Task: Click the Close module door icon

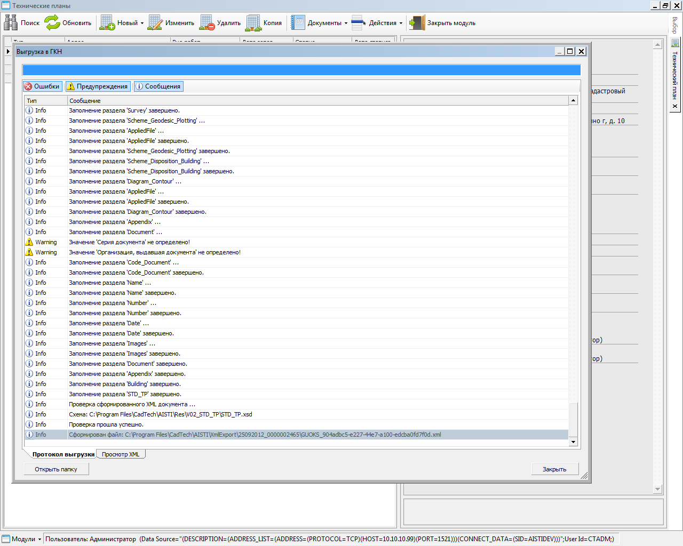Action: click(417, 23)
